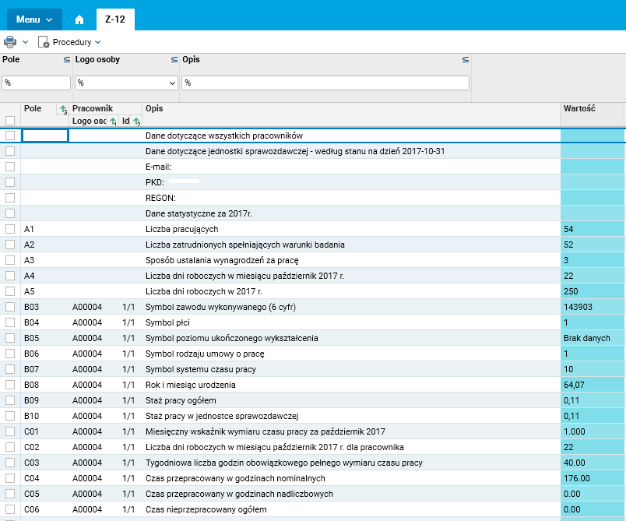The height and width of the screenshot is (521, 626).
Task: Open the Menu dropdown
Action: pos(33,19)
